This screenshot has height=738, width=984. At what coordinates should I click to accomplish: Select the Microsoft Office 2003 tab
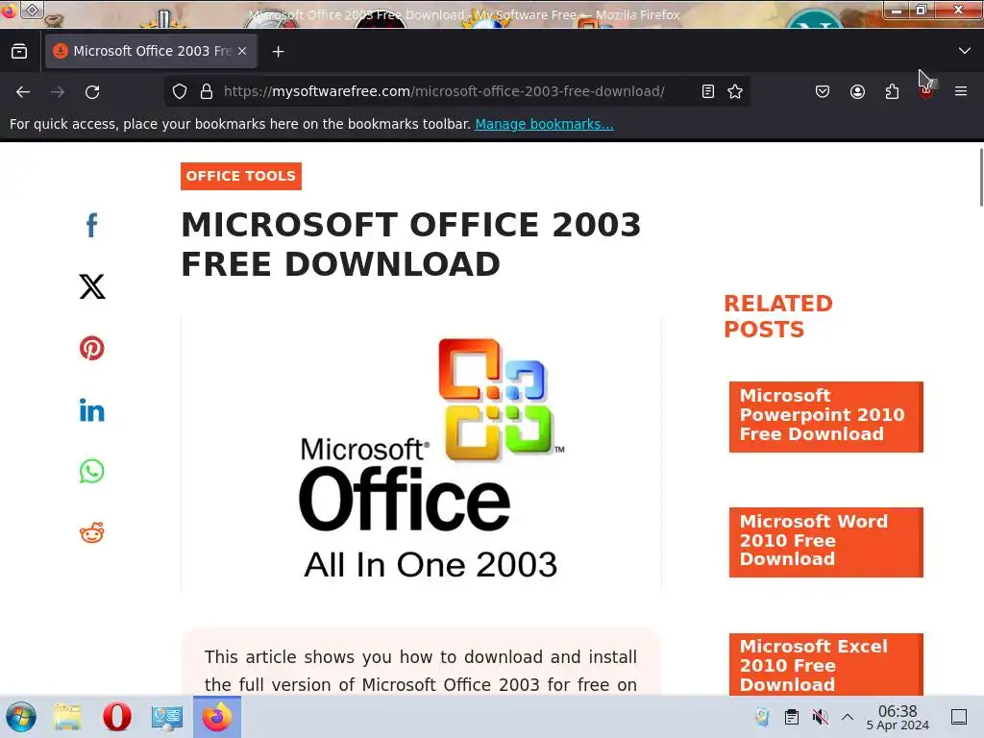click(151, 51)
